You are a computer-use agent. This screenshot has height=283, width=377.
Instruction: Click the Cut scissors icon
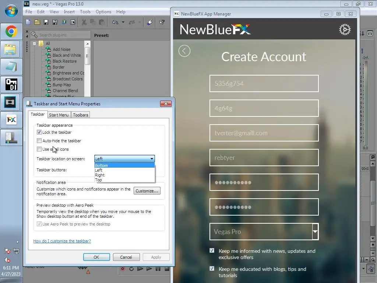click(x=84, y=22)
